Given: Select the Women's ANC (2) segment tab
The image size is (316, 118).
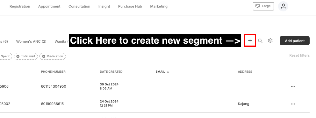Looking at the screenshot, I should tap(31, 41).
